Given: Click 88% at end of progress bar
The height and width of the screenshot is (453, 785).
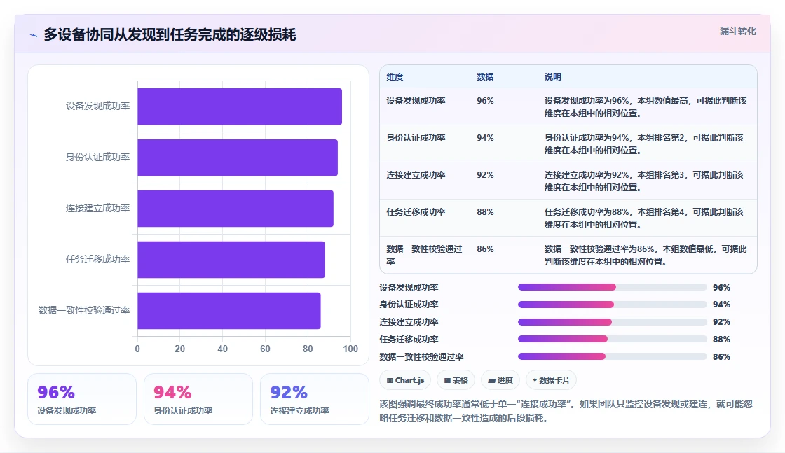Looking at the screenshot, I should point(721,340).
